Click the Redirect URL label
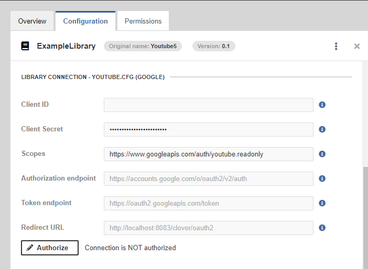 tap(42, 227)
